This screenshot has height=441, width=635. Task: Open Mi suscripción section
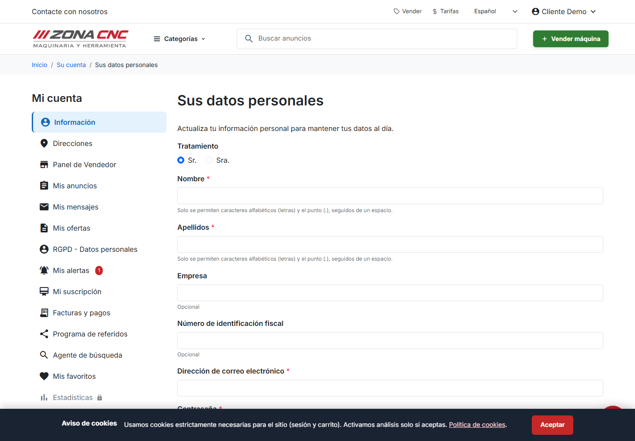coord(99,292)
